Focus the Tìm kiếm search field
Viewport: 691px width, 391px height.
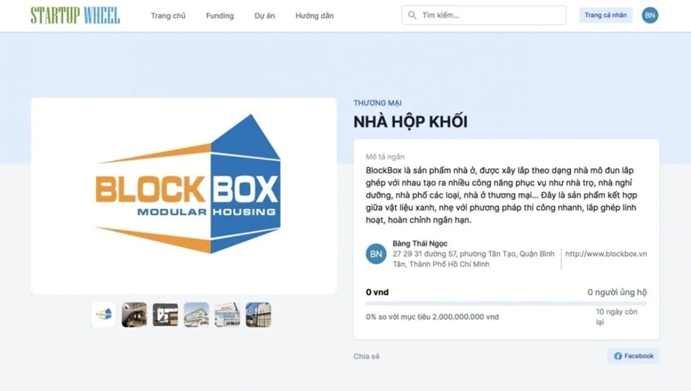coord(484,16)
